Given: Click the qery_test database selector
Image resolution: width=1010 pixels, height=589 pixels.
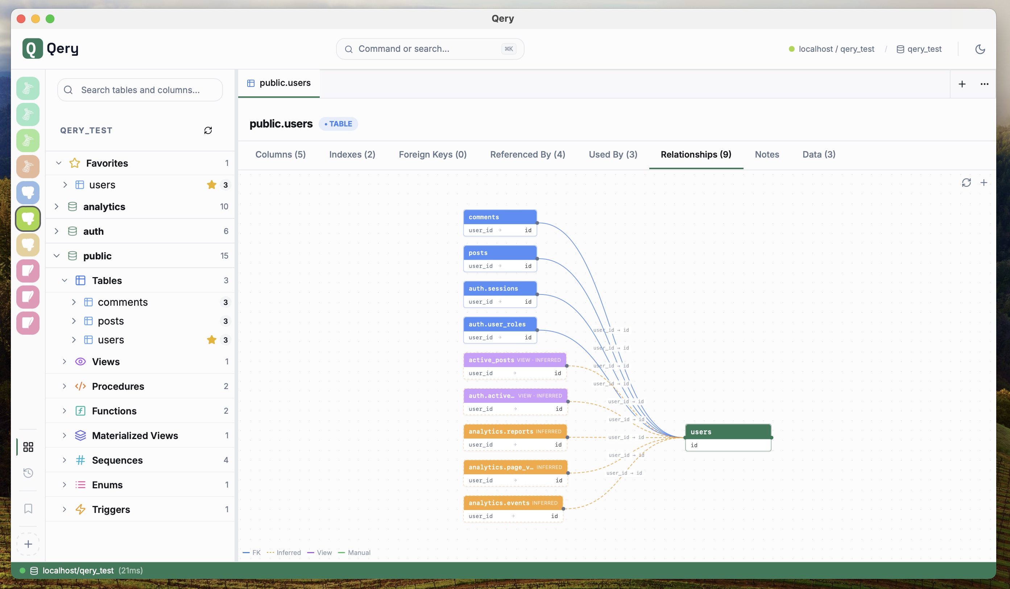Looking at the screenshot, I should pyautogui.click(x=919, y=49).
